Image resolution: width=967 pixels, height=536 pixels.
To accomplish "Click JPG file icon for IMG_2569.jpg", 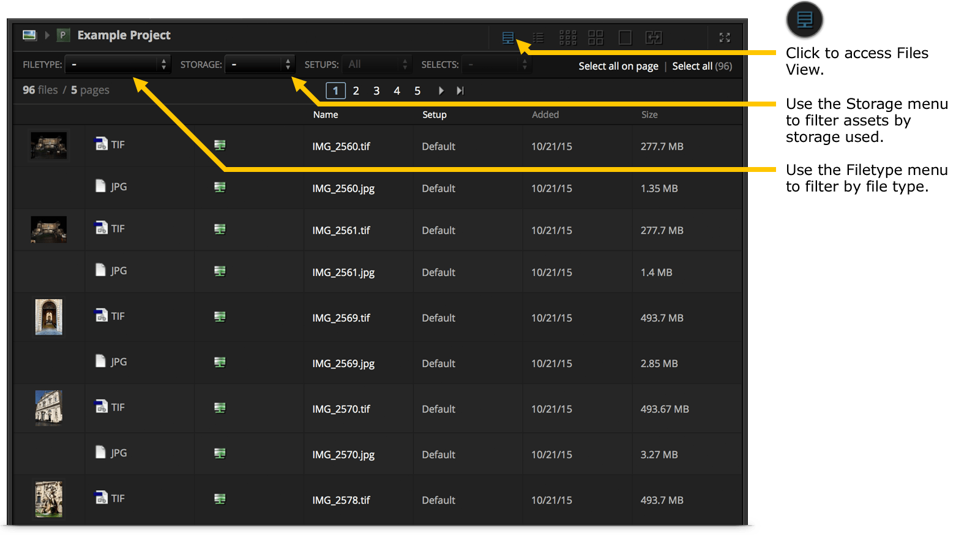I will click(x=100, y=361).
